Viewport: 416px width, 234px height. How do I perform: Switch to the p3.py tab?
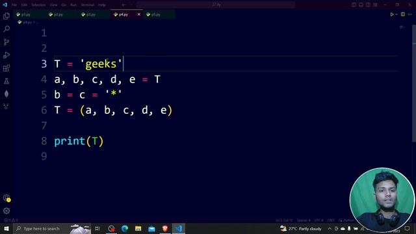click(x=95, y=14)
